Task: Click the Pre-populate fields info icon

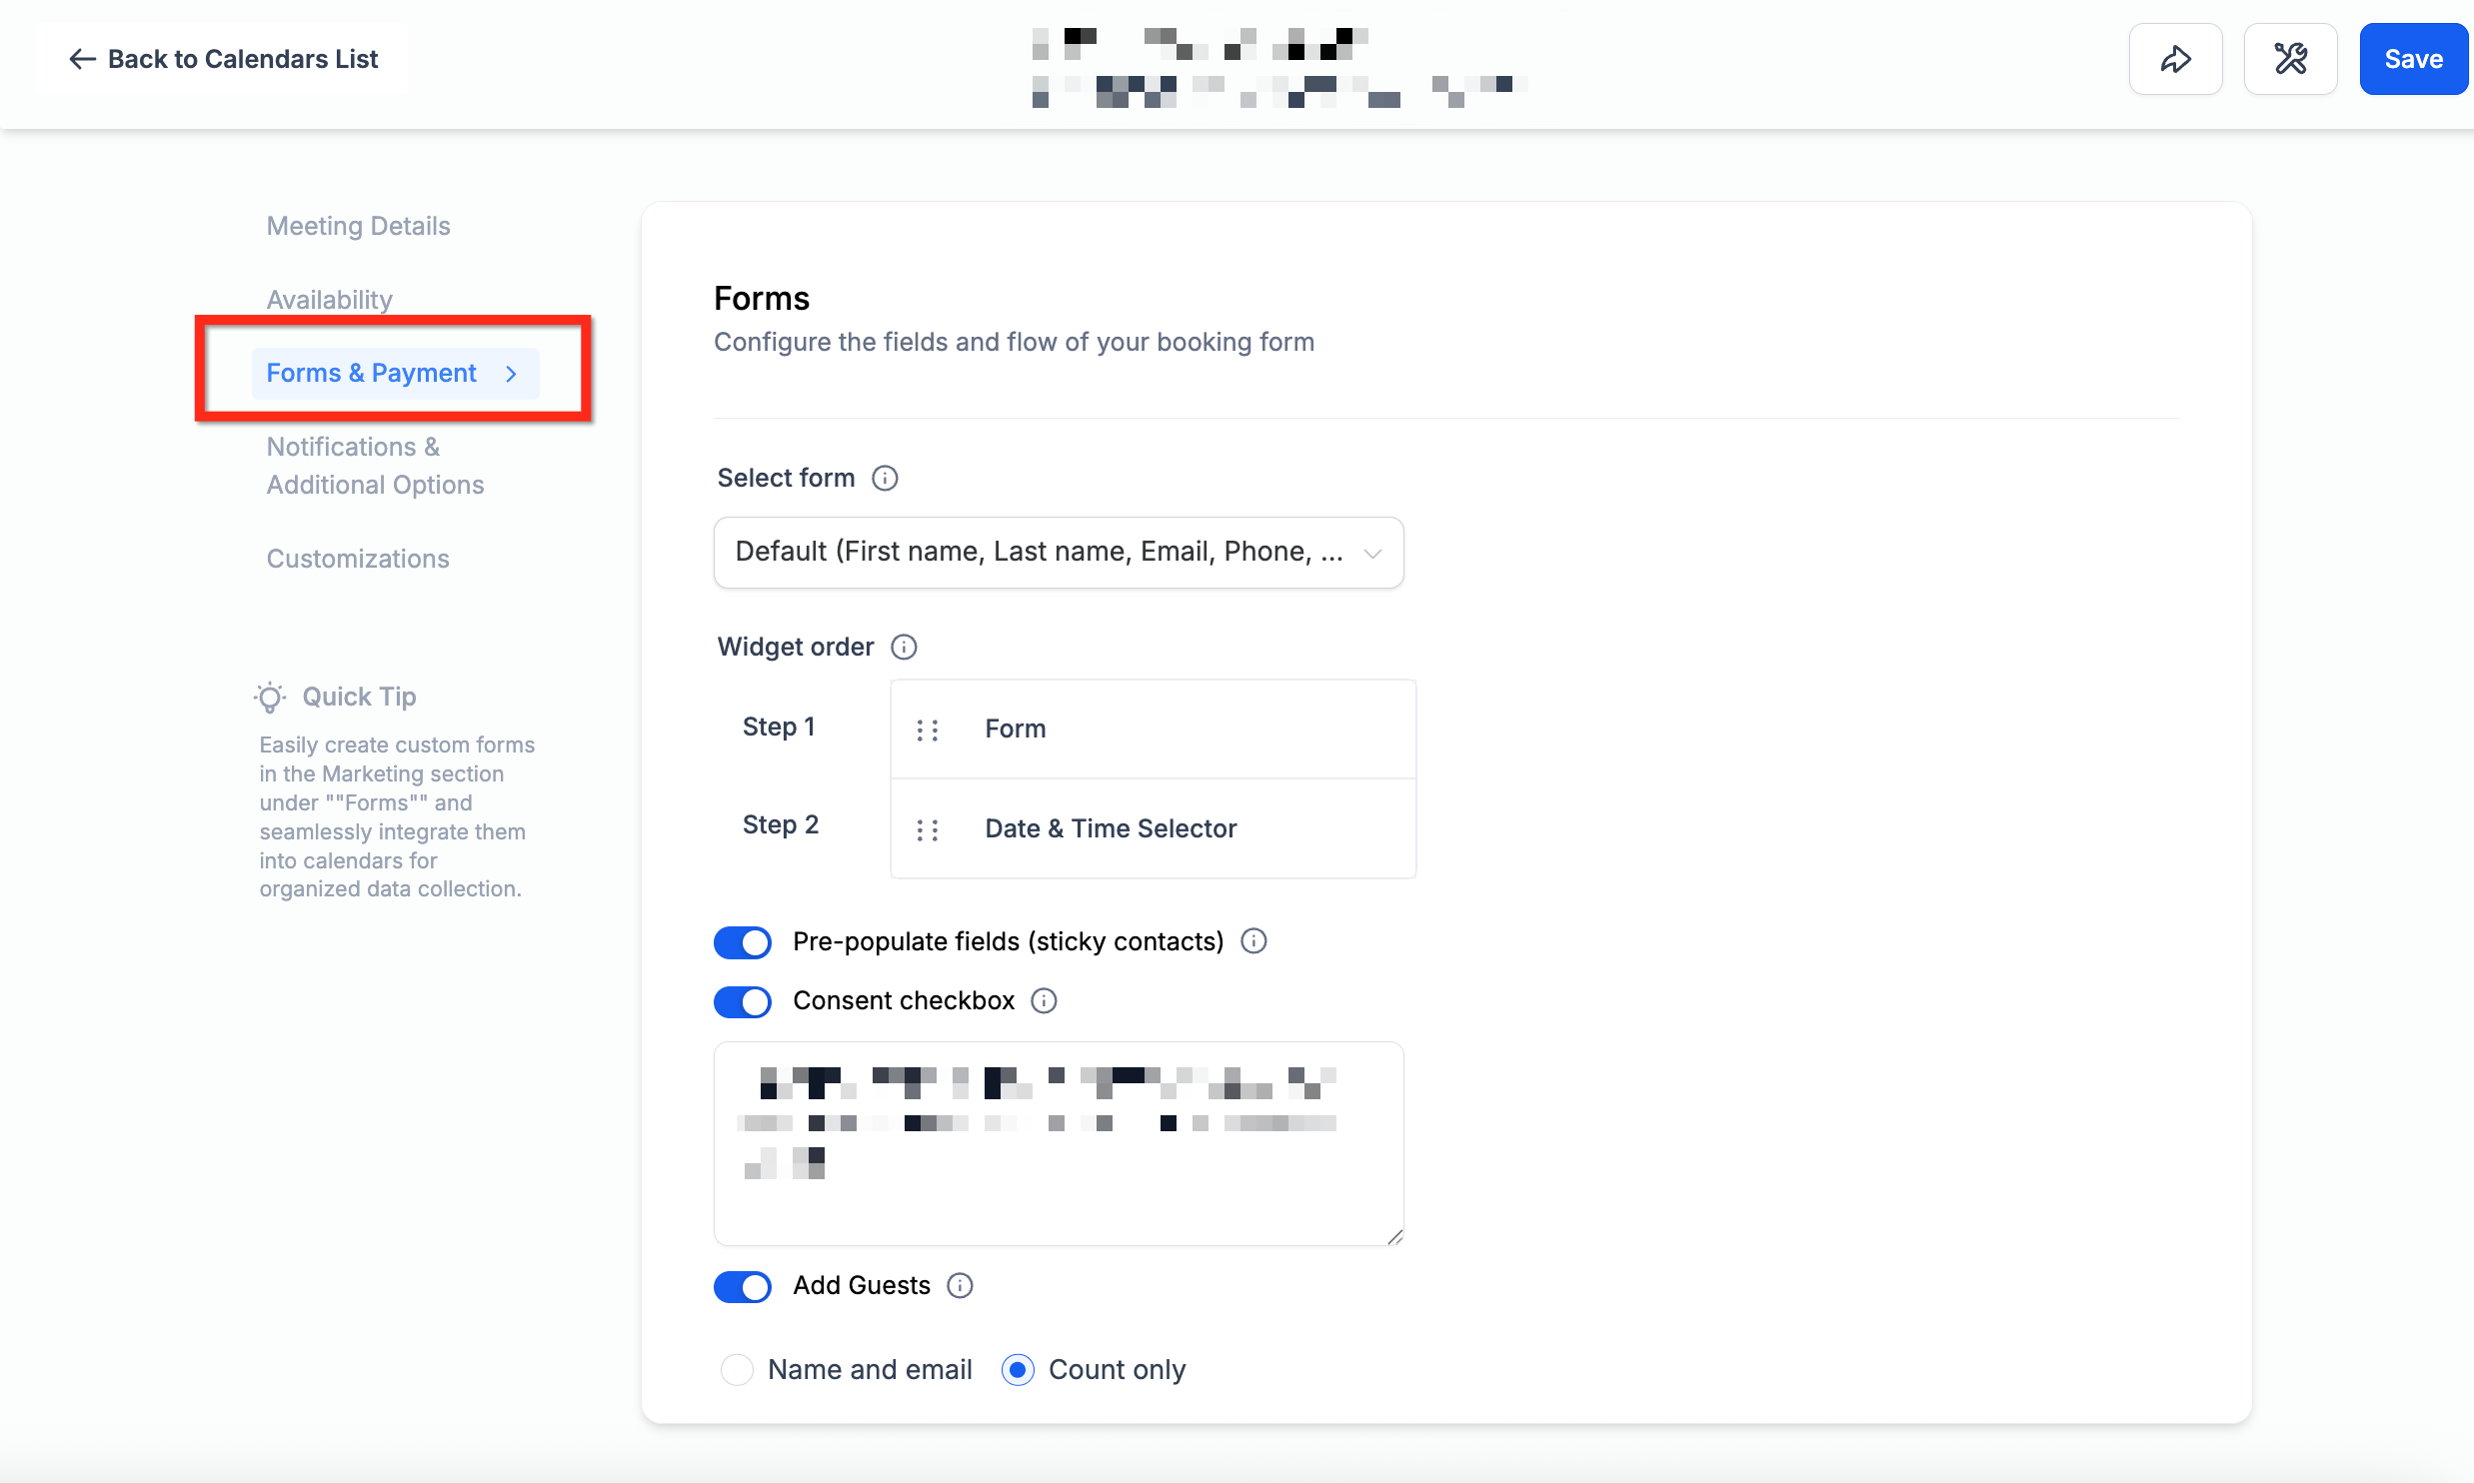Action: point(1253,941)
